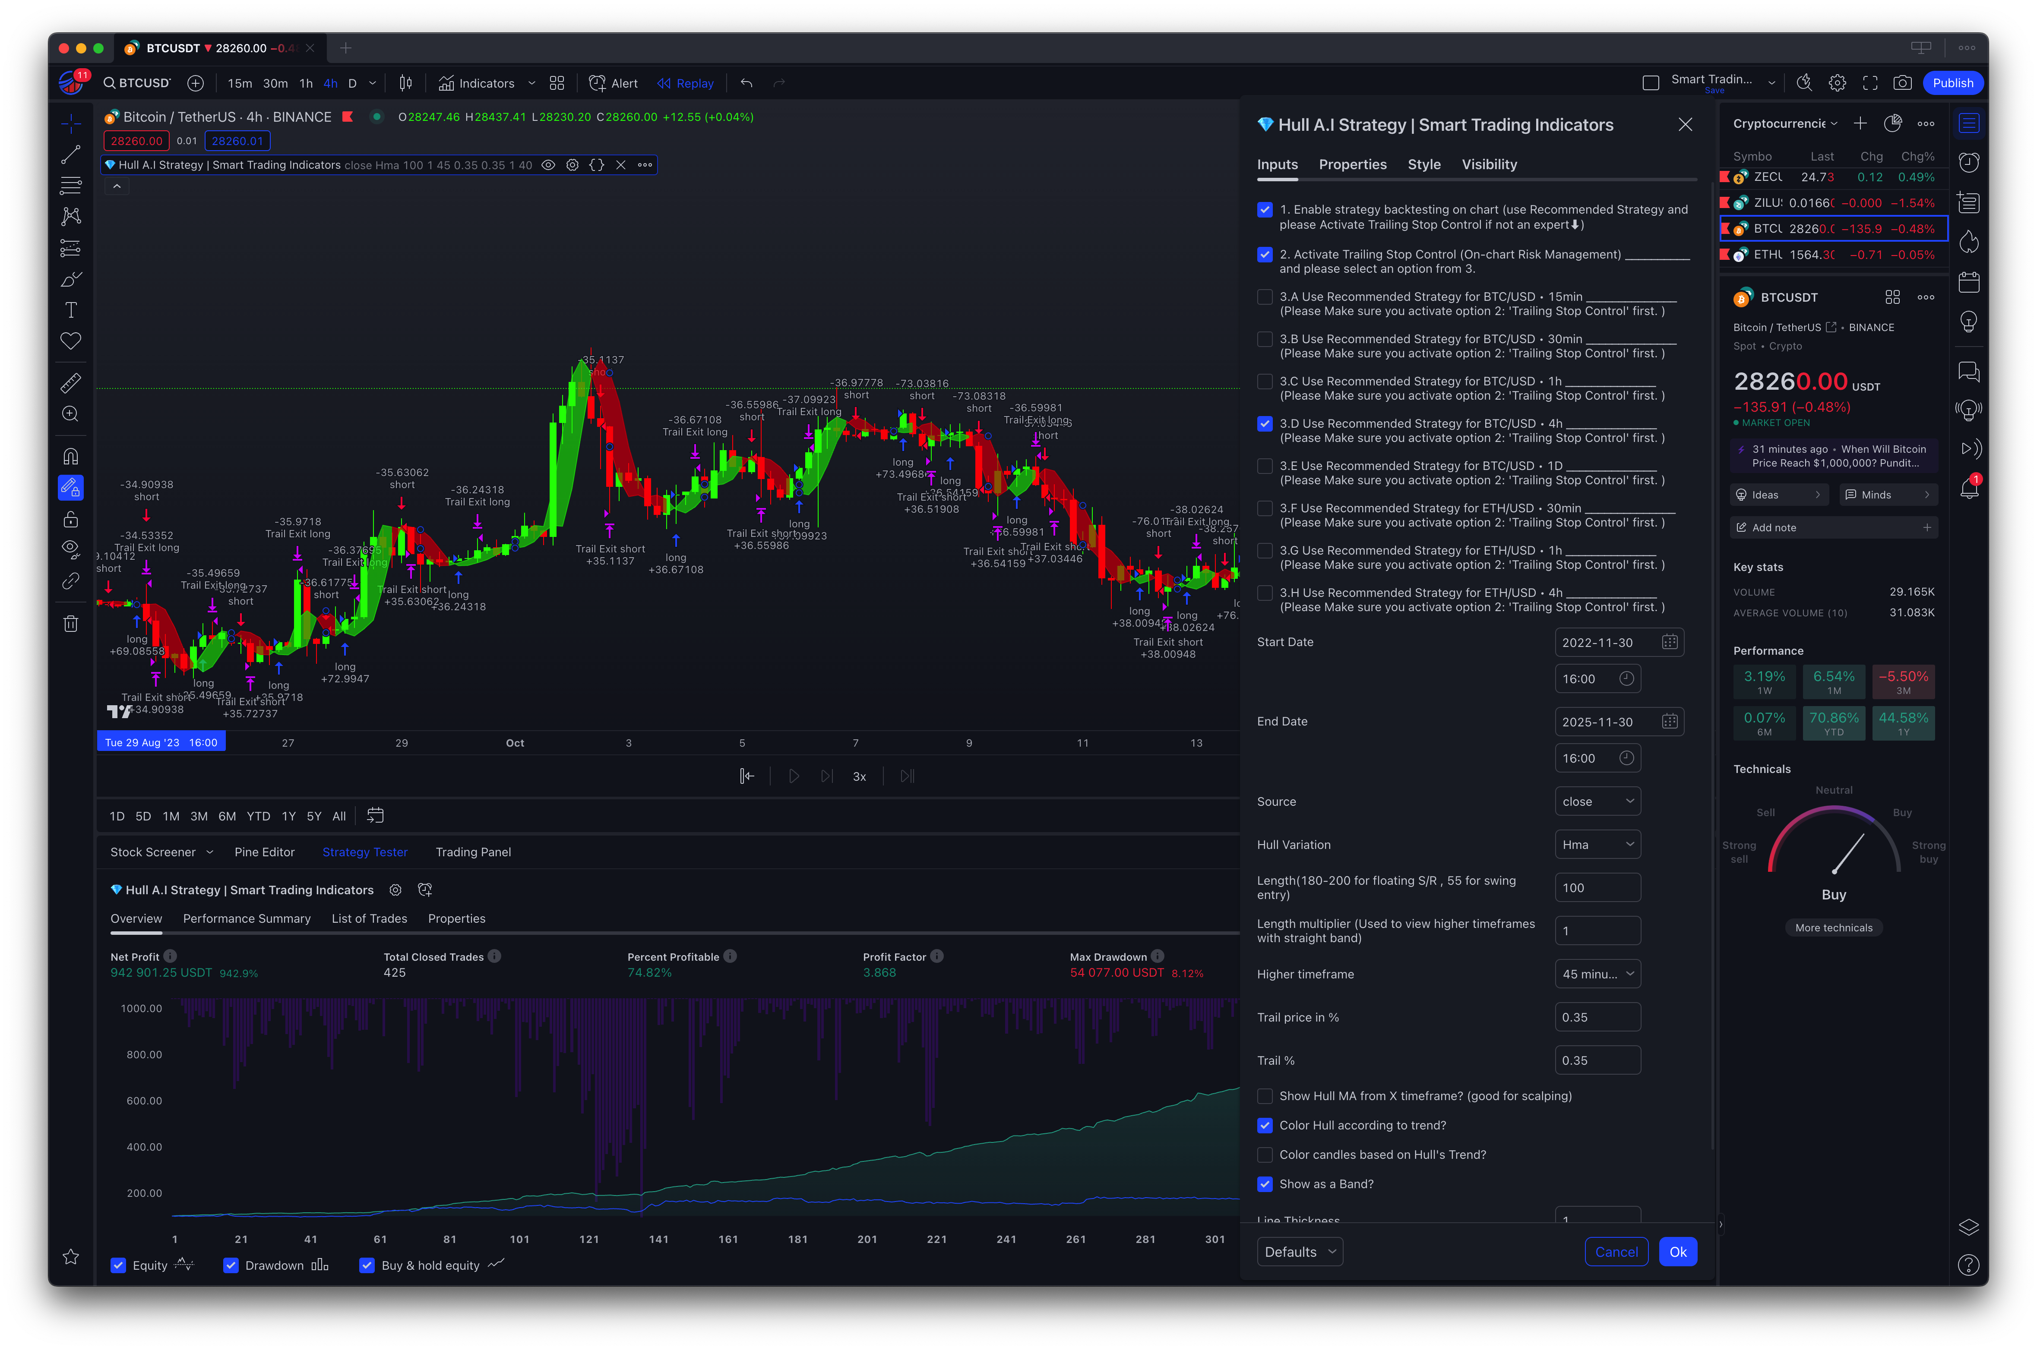This screenshot has width=2037, height=1350.
Task: Uncheck Show as a Band option
Action: [1265, 1184]
